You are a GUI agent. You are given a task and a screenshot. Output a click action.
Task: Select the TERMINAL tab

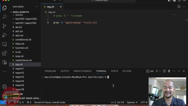point(101,71)
